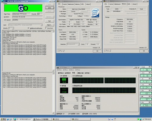Screen dimensions: 152x121
Task: Select the About tab in the left CPU-Z window
Action: pos(88,4)
